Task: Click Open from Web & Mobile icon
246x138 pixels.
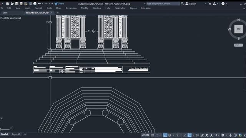Action: (x=26, y=3)
